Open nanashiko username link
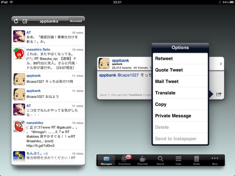 pos(35,123)
